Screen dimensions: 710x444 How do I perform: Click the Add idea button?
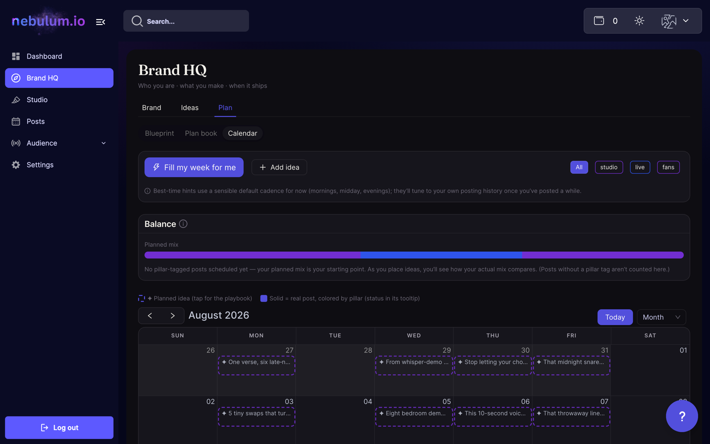tap(279, 167)
